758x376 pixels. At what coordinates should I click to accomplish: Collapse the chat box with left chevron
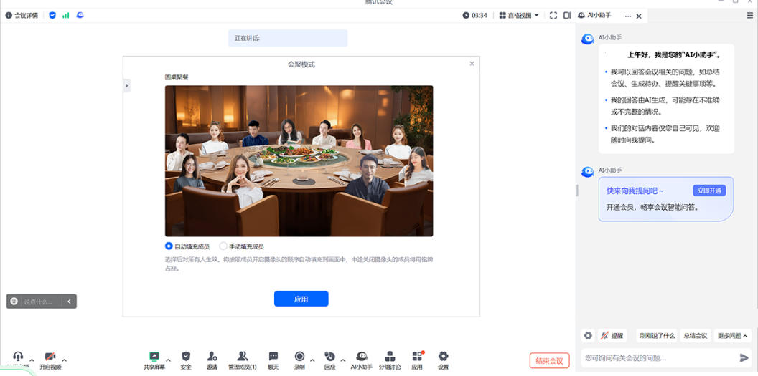click(x=69, y=302)
